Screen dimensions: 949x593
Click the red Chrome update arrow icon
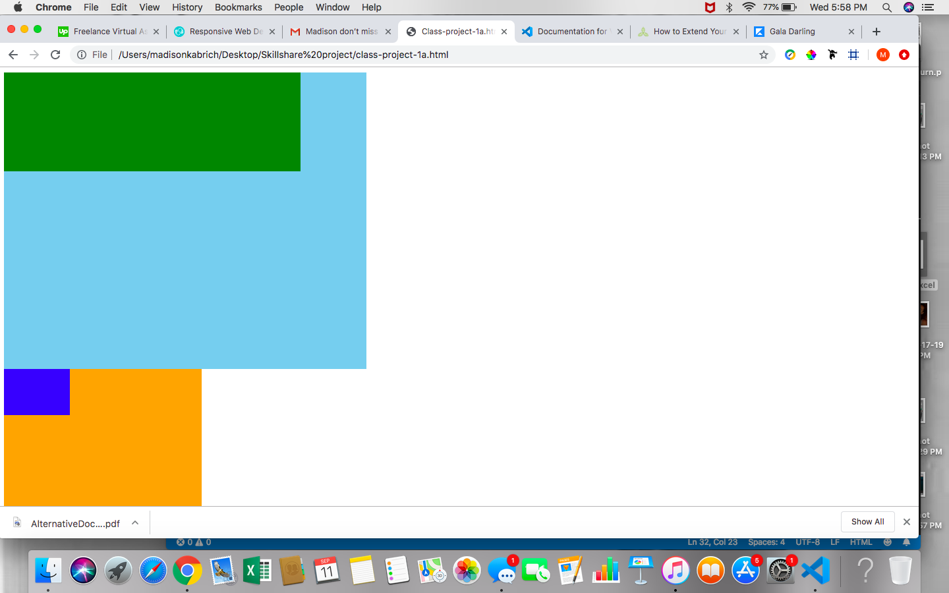point(904,55)
